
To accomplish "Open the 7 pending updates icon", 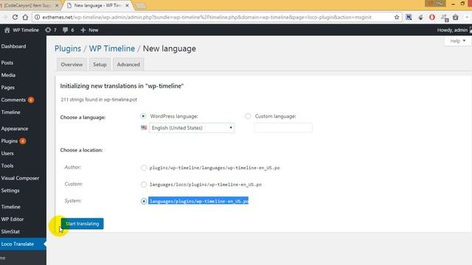I will 51,30.
